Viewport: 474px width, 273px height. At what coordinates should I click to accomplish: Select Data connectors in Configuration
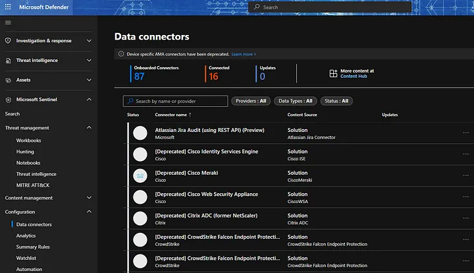(34, 224)
